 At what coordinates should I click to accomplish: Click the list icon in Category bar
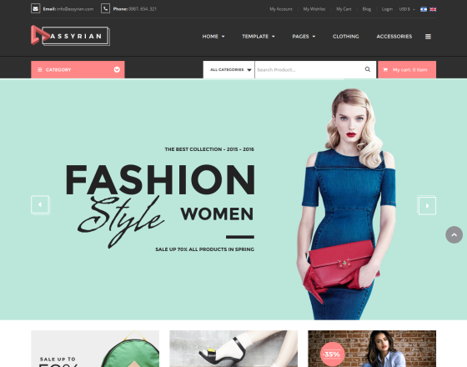tap(40, 70)
